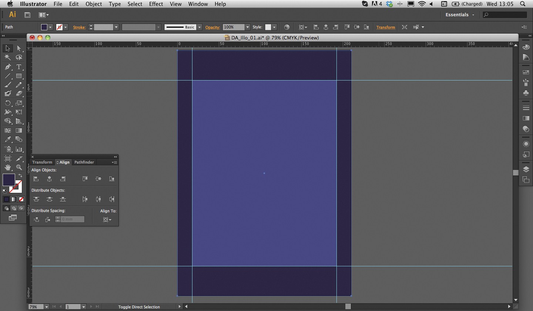Image resolution: width=533 pixels, height=311 pixels.
Task: Click the orange Transform link in control bar
Action: coord(386,27)
